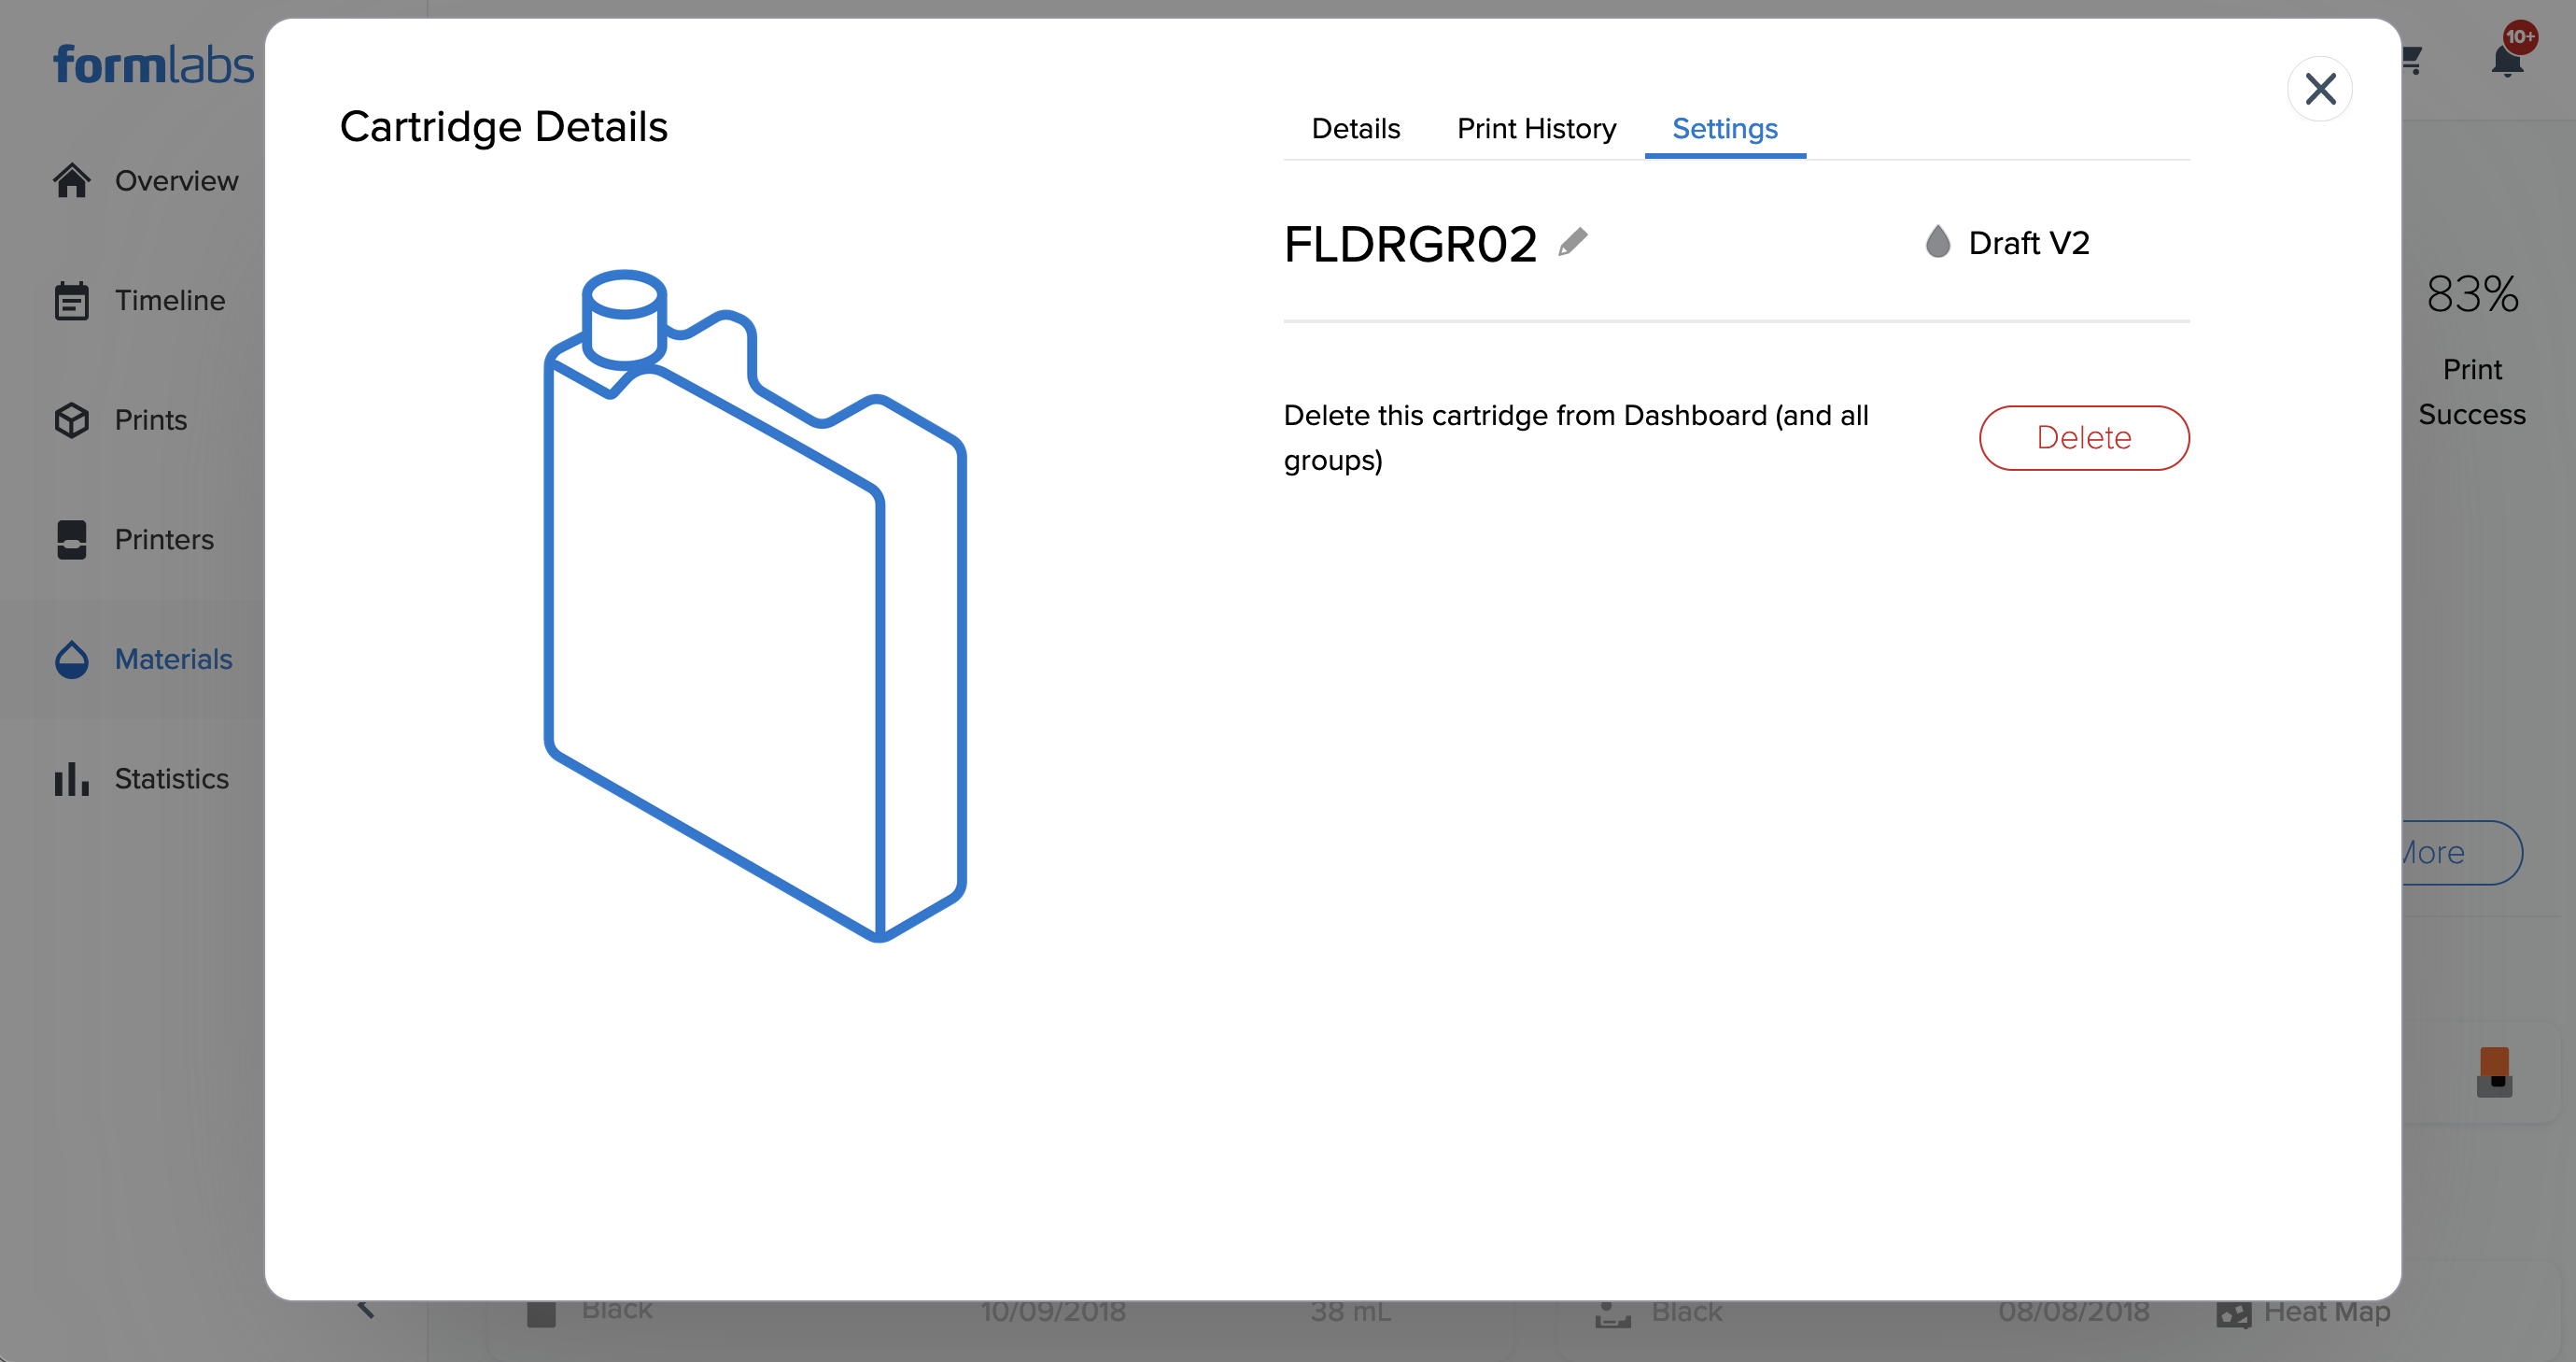Screen dimensions: 2576x1362
Task: Click the Draft V2 material droplet
Action: click(x=1937, y=241)
